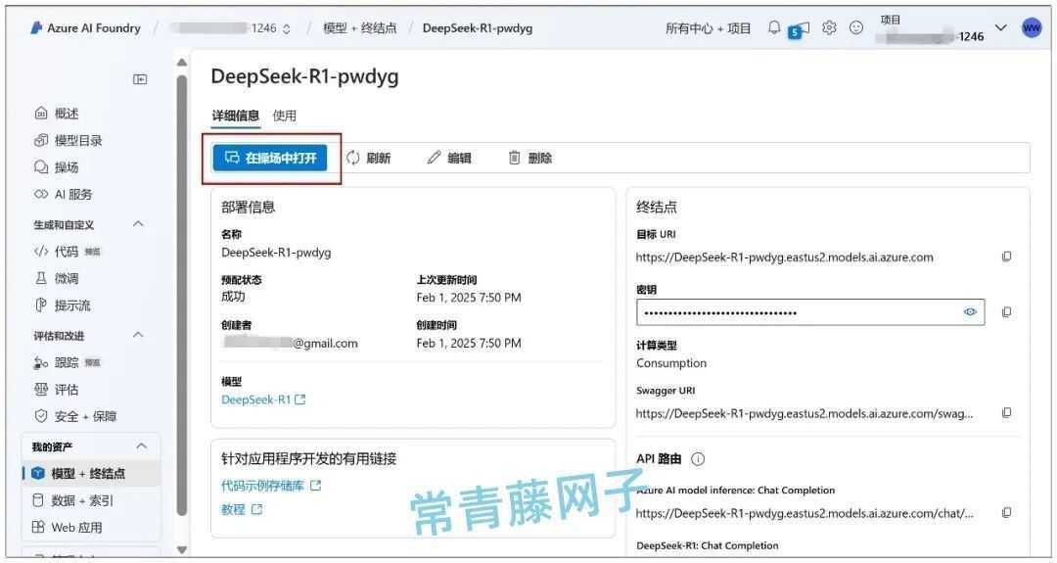1057x563 pixels.
Task: Select the 详细信息 tab
Action: (235, 116)
